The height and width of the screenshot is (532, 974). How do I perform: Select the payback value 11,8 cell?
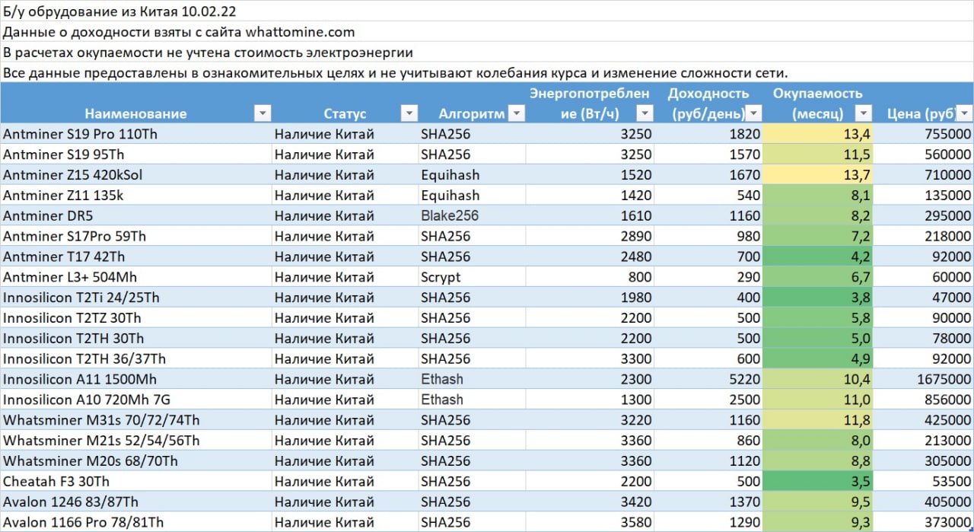[818, 420]
